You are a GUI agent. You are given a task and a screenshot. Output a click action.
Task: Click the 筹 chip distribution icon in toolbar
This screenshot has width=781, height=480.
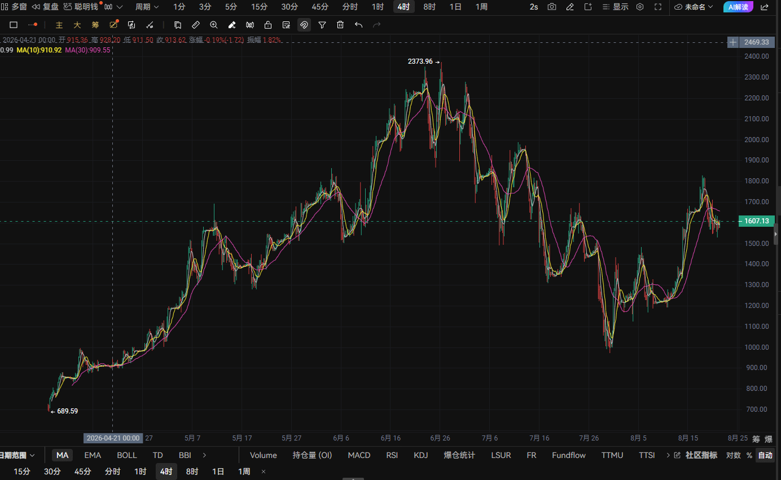point(95,25)
